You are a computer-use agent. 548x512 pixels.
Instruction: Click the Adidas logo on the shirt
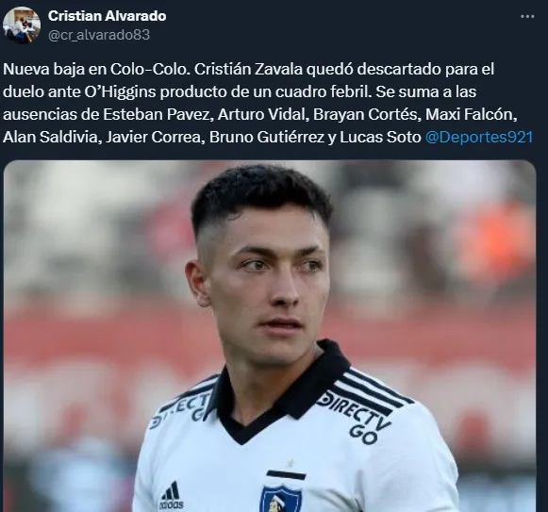tap(172, 495)
